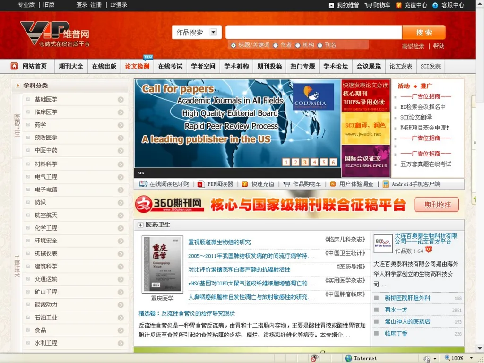Click the arrow icon on 药学 row
Screen dimensions: 484x363
[x=121, y=125]
